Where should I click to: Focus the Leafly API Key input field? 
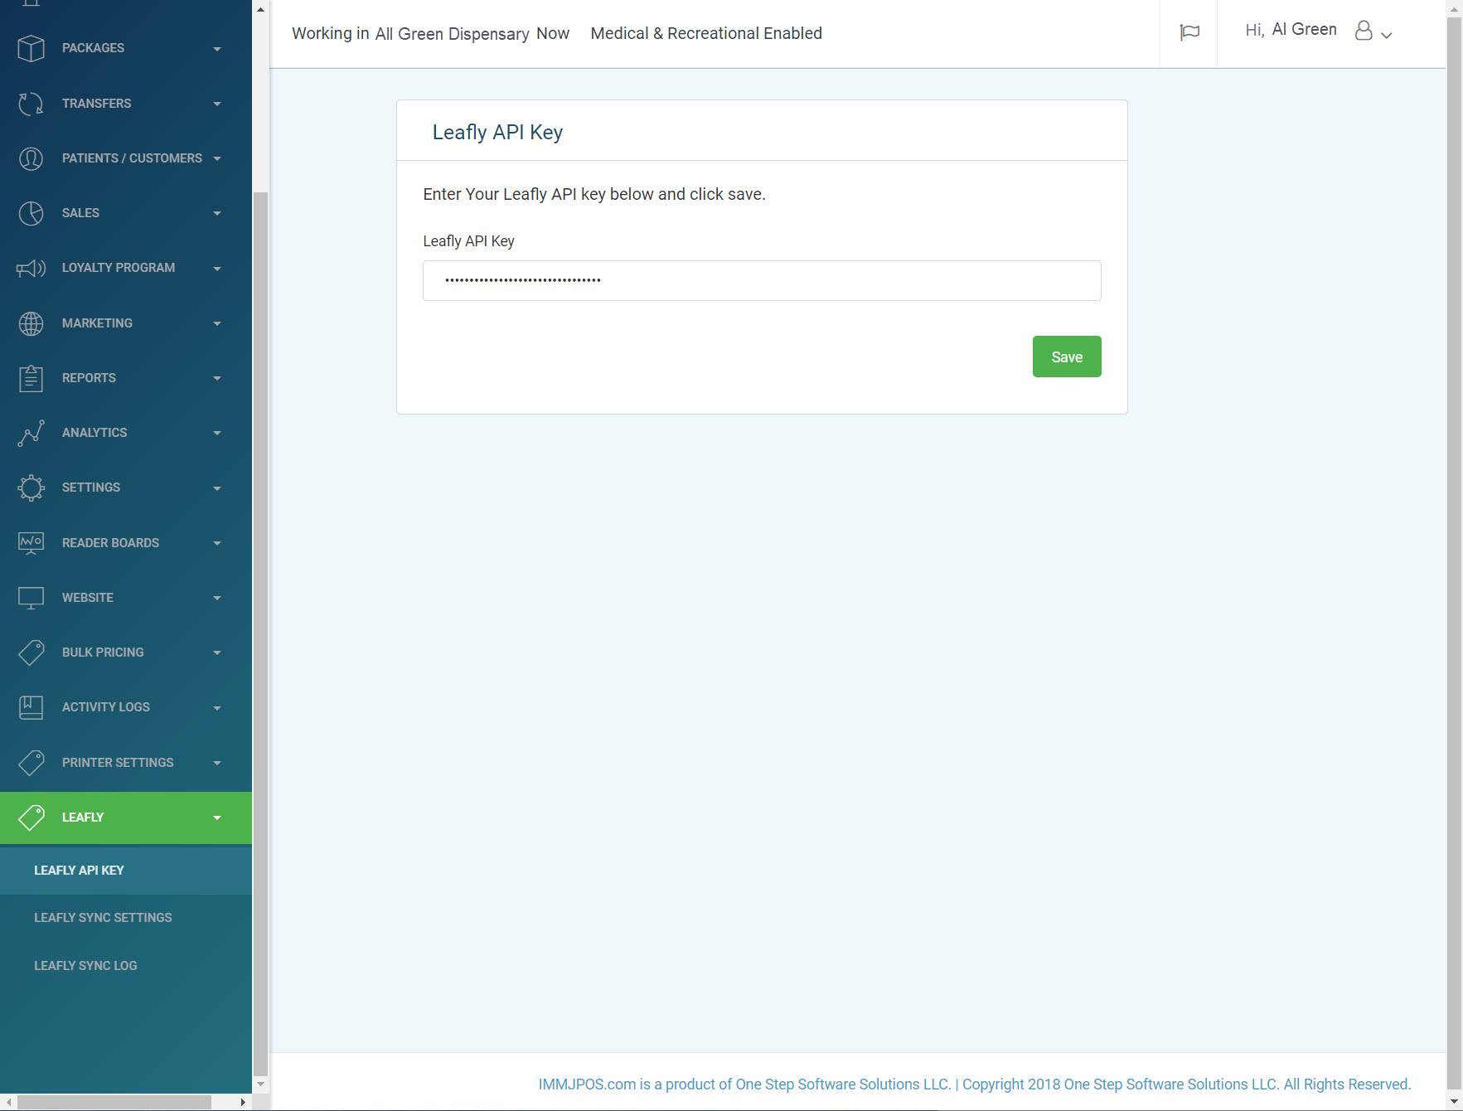[762, 281]
